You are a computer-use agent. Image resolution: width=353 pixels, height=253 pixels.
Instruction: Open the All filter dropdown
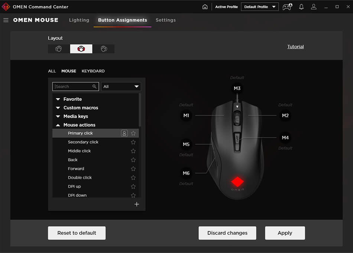tap(121, 87)
